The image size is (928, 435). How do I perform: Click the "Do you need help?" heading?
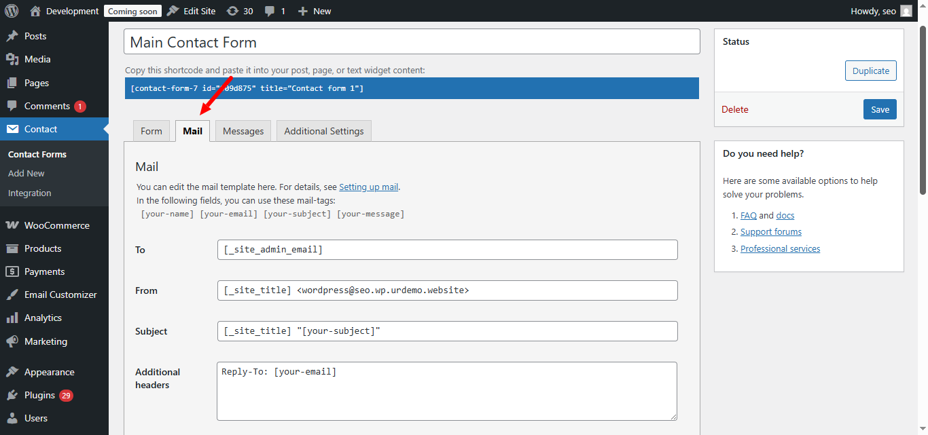pos(764,153)
